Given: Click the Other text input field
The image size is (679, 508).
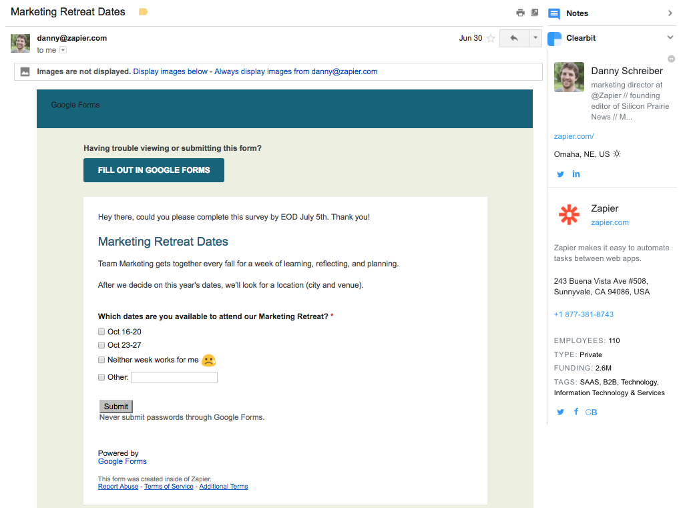Looking at the screenshot, I should [174, 378].
